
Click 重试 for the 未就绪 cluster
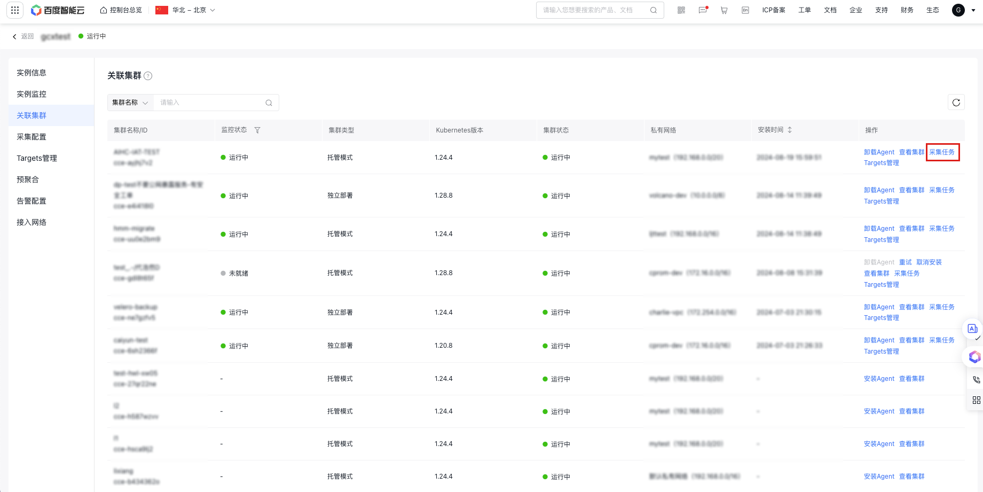pos(906,262)
